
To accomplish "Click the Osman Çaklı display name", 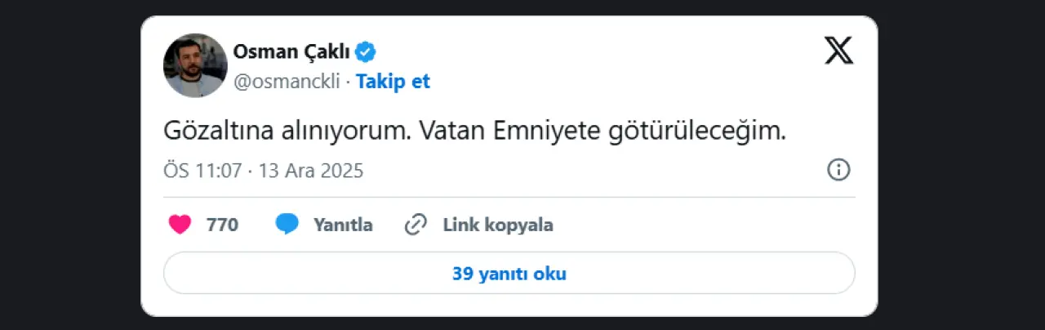I will [x=291, y=52].
